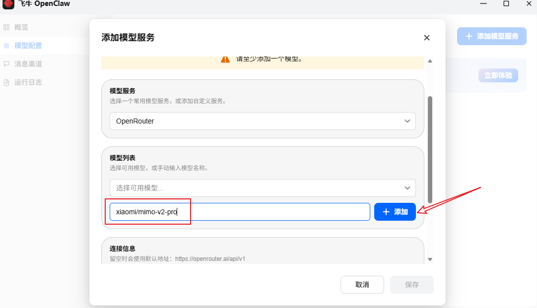The image size is (537, 308).
Task: Click the https://openrouter.ai/api/v1 default address text
Action: click(x=210, y=259)
